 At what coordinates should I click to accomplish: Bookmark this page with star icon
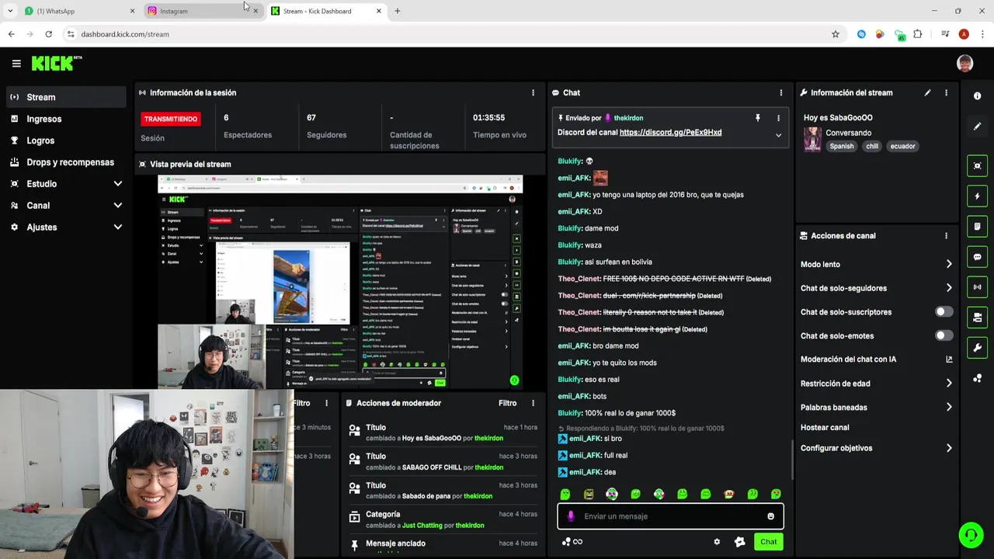(836, 34)
